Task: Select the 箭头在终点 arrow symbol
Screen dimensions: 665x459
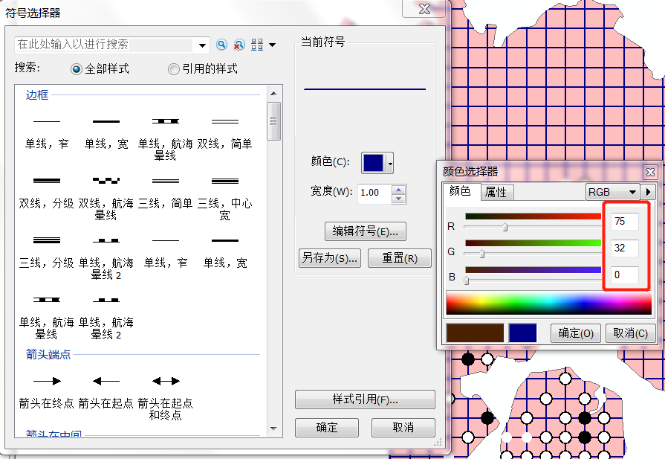Action: point(46,381)
